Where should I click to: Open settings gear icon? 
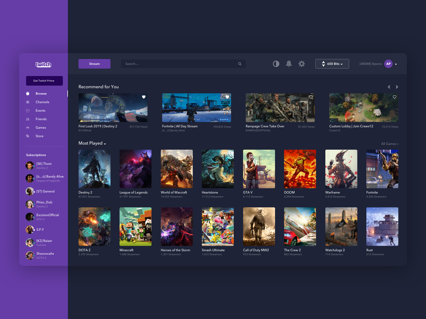pyautogui.click(x=302, y=64)
